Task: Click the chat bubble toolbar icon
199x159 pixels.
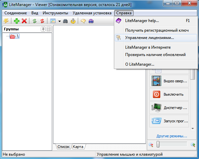Action: pyautogui.click(x=83, y=21)
